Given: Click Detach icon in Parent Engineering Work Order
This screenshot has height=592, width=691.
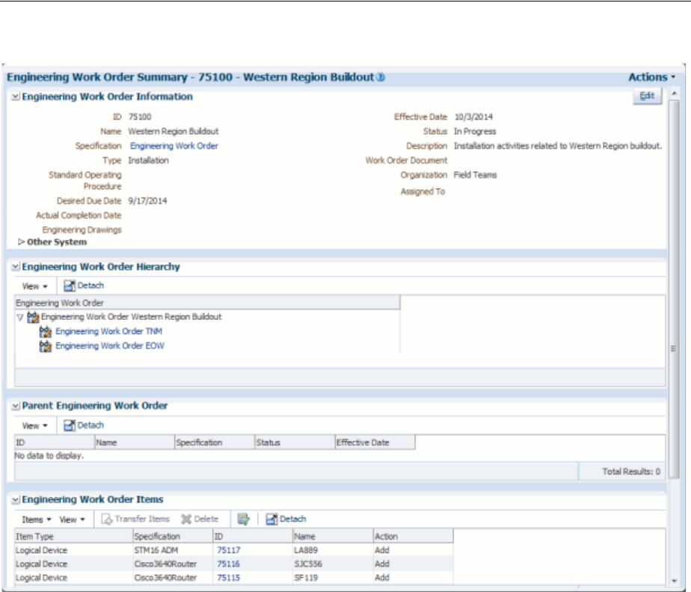Looking at the screenshot, I should coord(70,425).
